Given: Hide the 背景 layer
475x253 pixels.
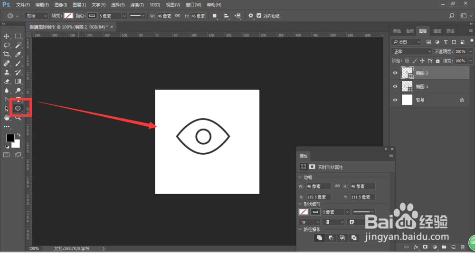Looking at the screenshot, I should [x=395, y=100].
